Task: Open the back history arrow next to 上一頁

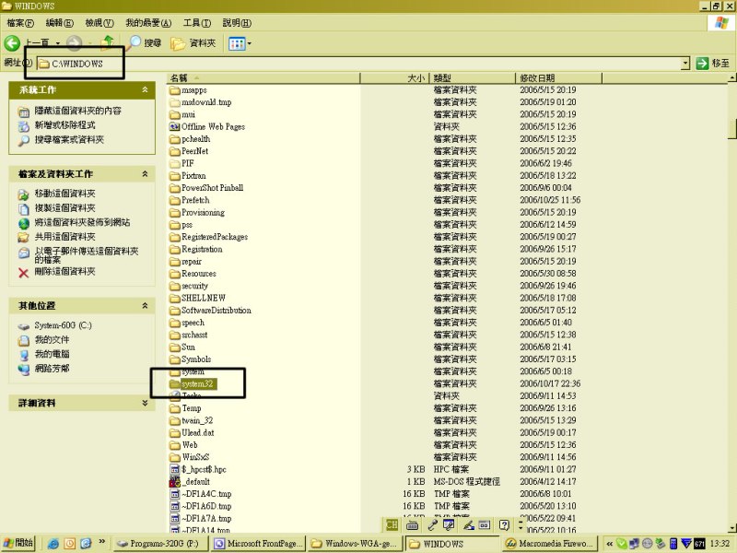Action: (x=58, y=43)
